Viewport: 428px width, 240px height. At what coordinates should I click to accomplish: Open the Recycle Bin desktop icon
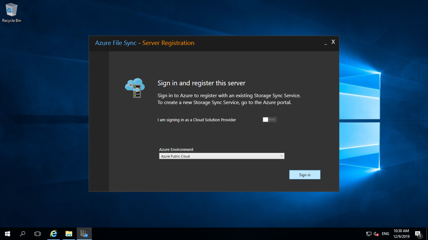[11, 13]
